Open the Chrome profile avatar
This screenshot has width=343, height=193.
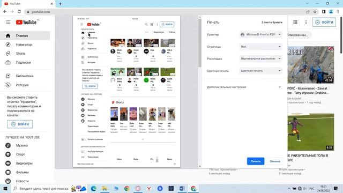click(331, 12)
